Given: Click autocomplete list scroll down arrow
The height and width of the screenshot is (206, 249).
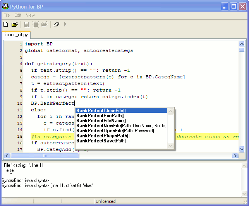Looking at the screenshot, I should [x=170, y=145].
